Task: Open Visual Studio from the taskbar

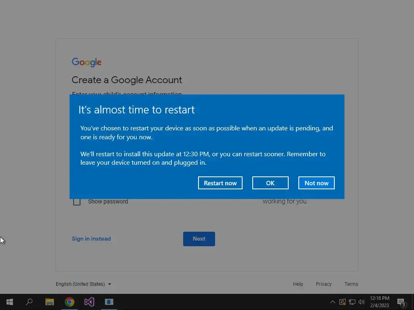Action: [x=89, y=302]
